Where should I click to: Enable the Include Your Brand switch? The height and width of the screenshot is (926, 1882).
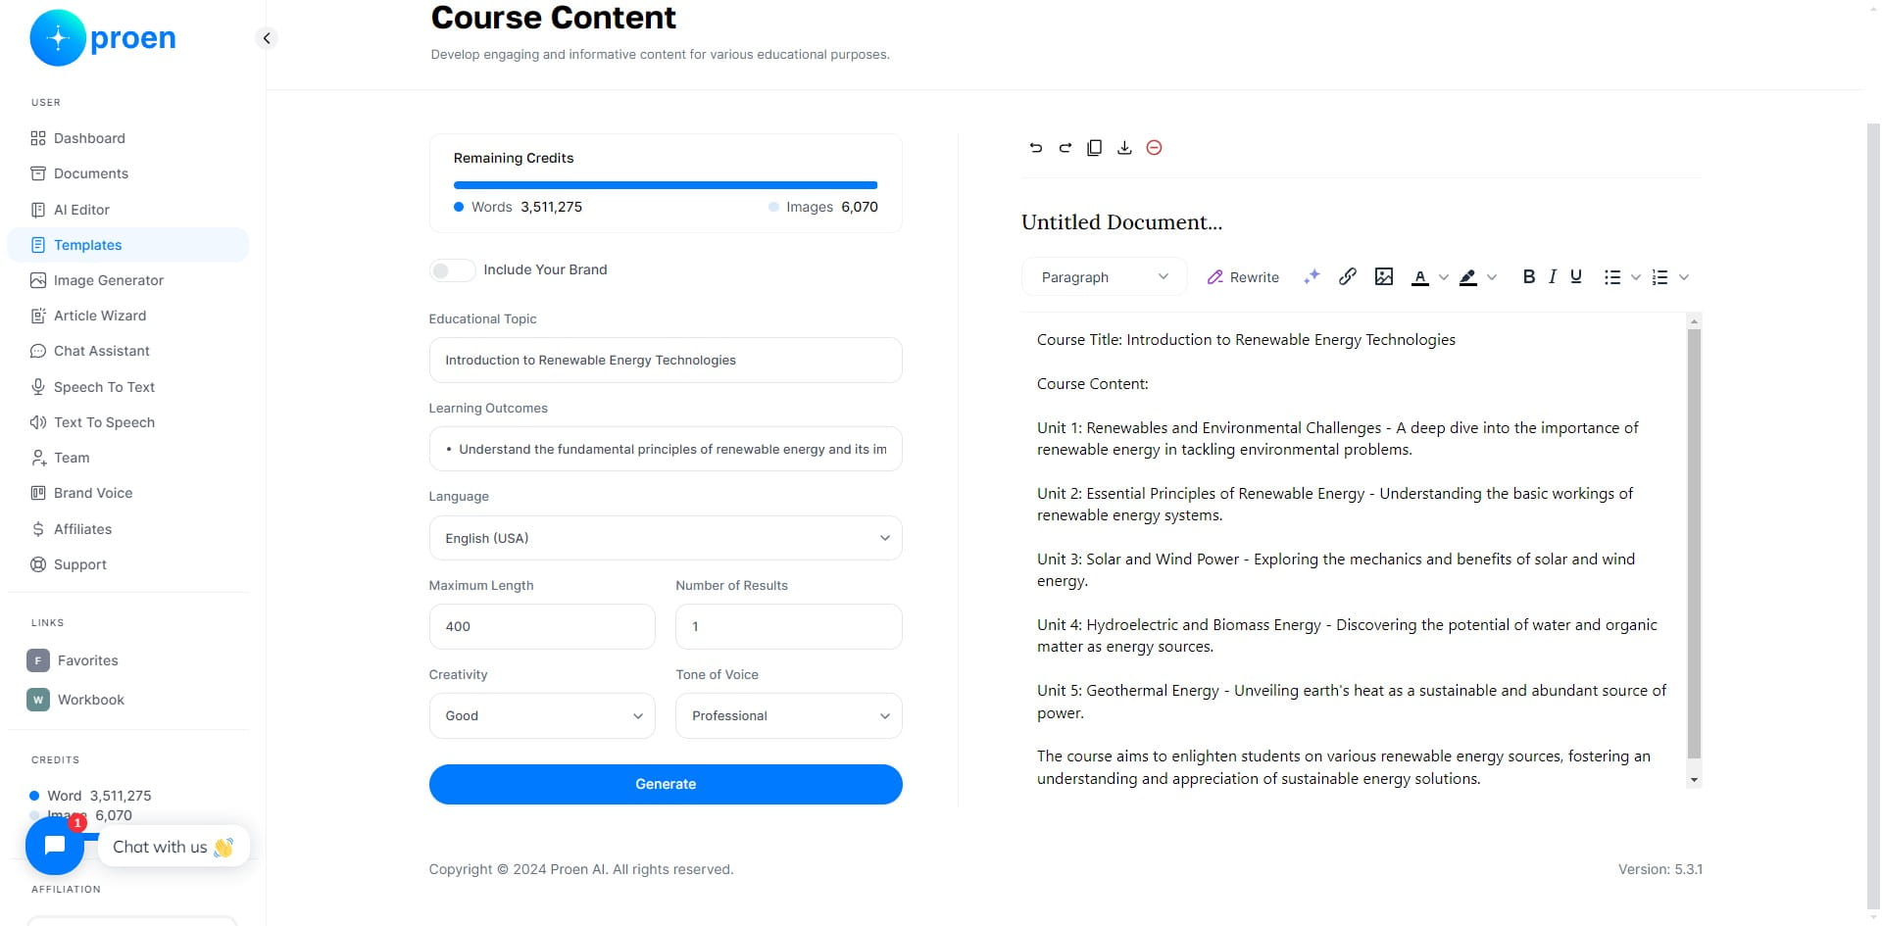point(452,270)
